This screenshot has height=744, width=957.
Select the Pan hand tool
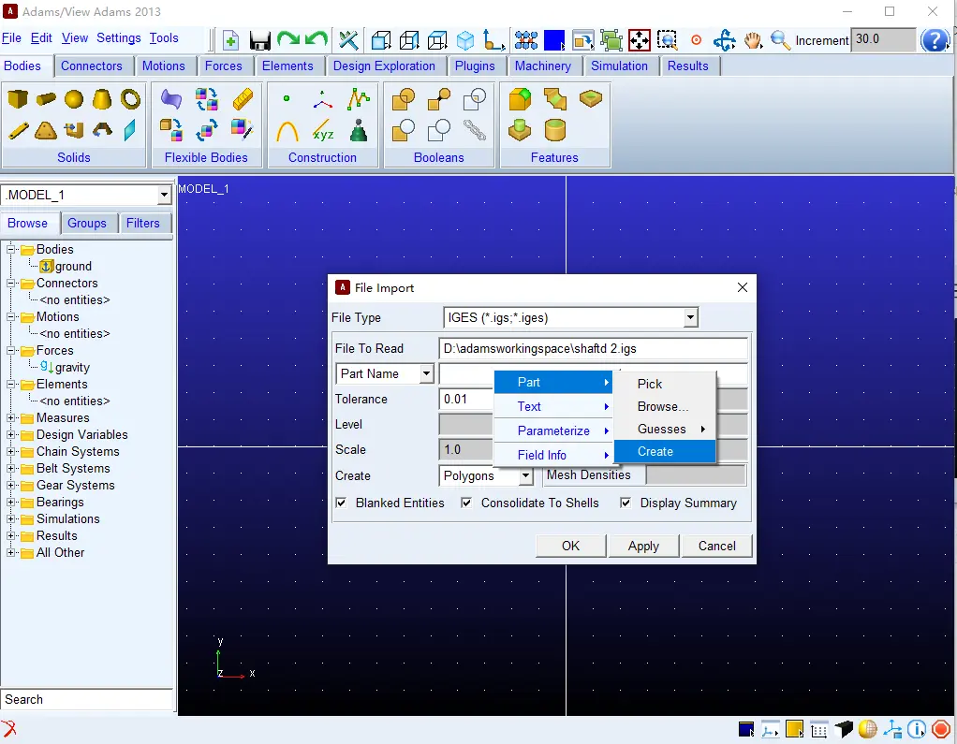pos(753,40)
